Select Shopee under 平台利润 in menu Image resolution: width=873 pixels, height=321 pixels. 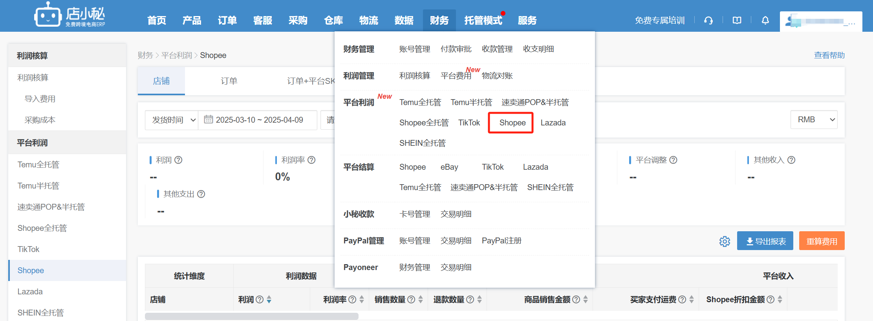512,123
